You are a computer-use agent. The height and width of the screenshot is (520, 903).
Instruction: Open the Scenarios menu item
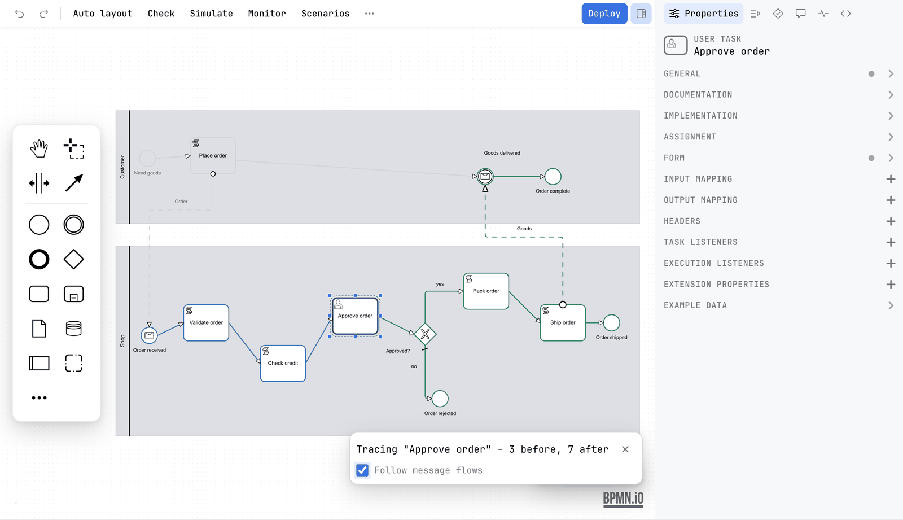pos(326,14)
